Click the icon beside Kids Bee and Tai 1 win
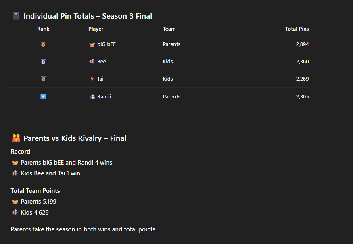Viewport: 353px width, 244px height. pos(15,173)
